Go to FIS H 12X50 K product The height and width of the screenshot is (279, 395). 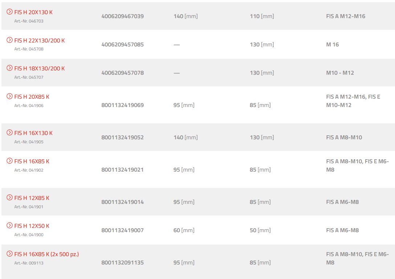[32, 226]
